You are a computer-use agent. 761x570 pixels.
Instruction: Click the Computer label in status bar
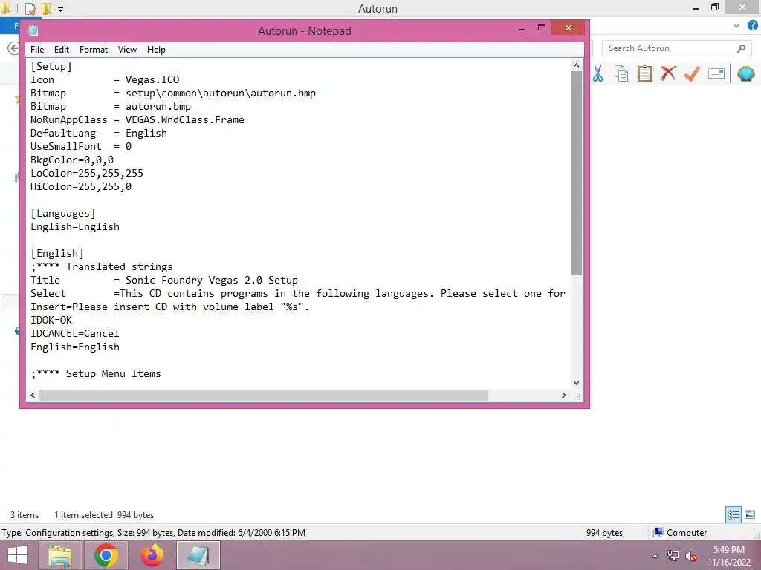pos(686,533)
